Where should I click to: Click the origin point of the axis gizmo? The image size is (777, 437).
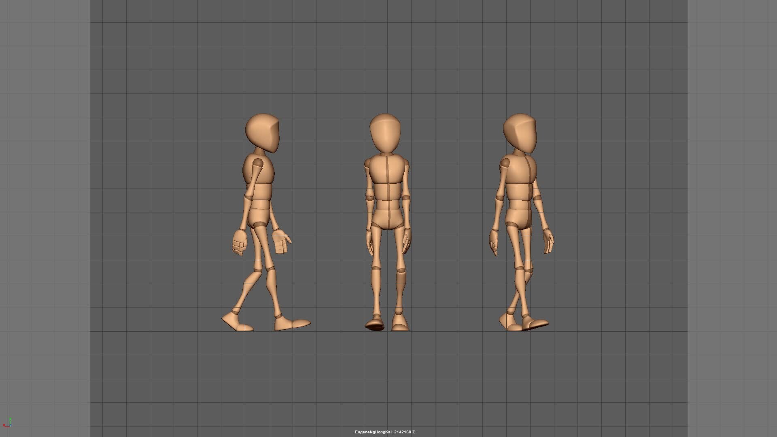click(x=10, y=426)
